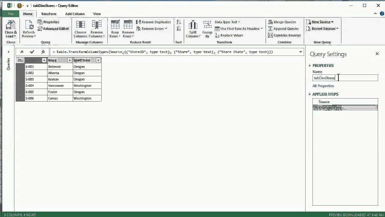Click the Washington cell in Camas row
The height and width of the screenshot is (217, 385).
click(87, 98)
